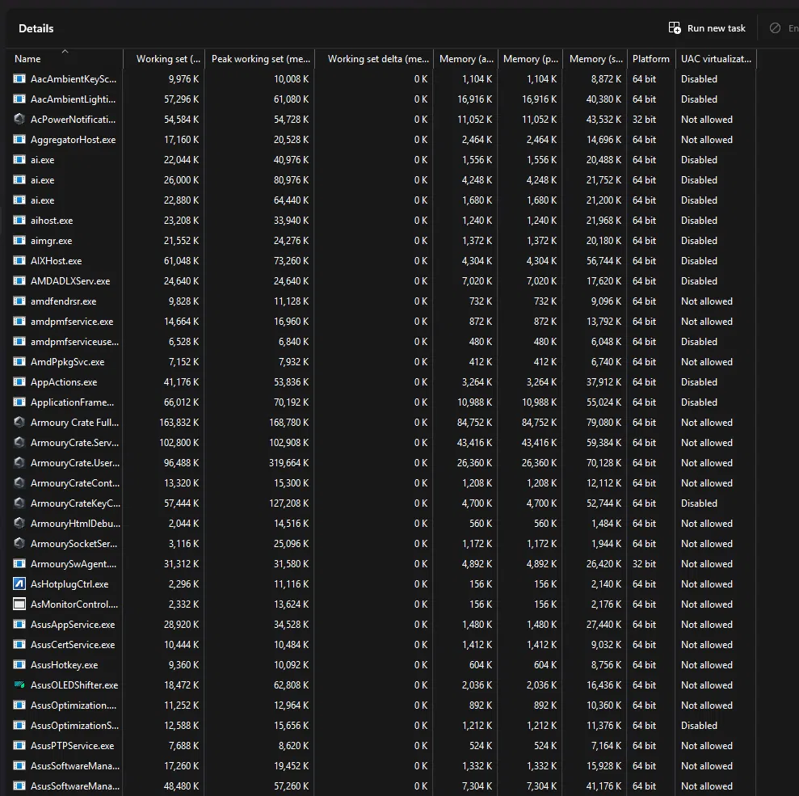Click Disabled status of AMDADLXServ.exe
799x796 pixels.
699,280
